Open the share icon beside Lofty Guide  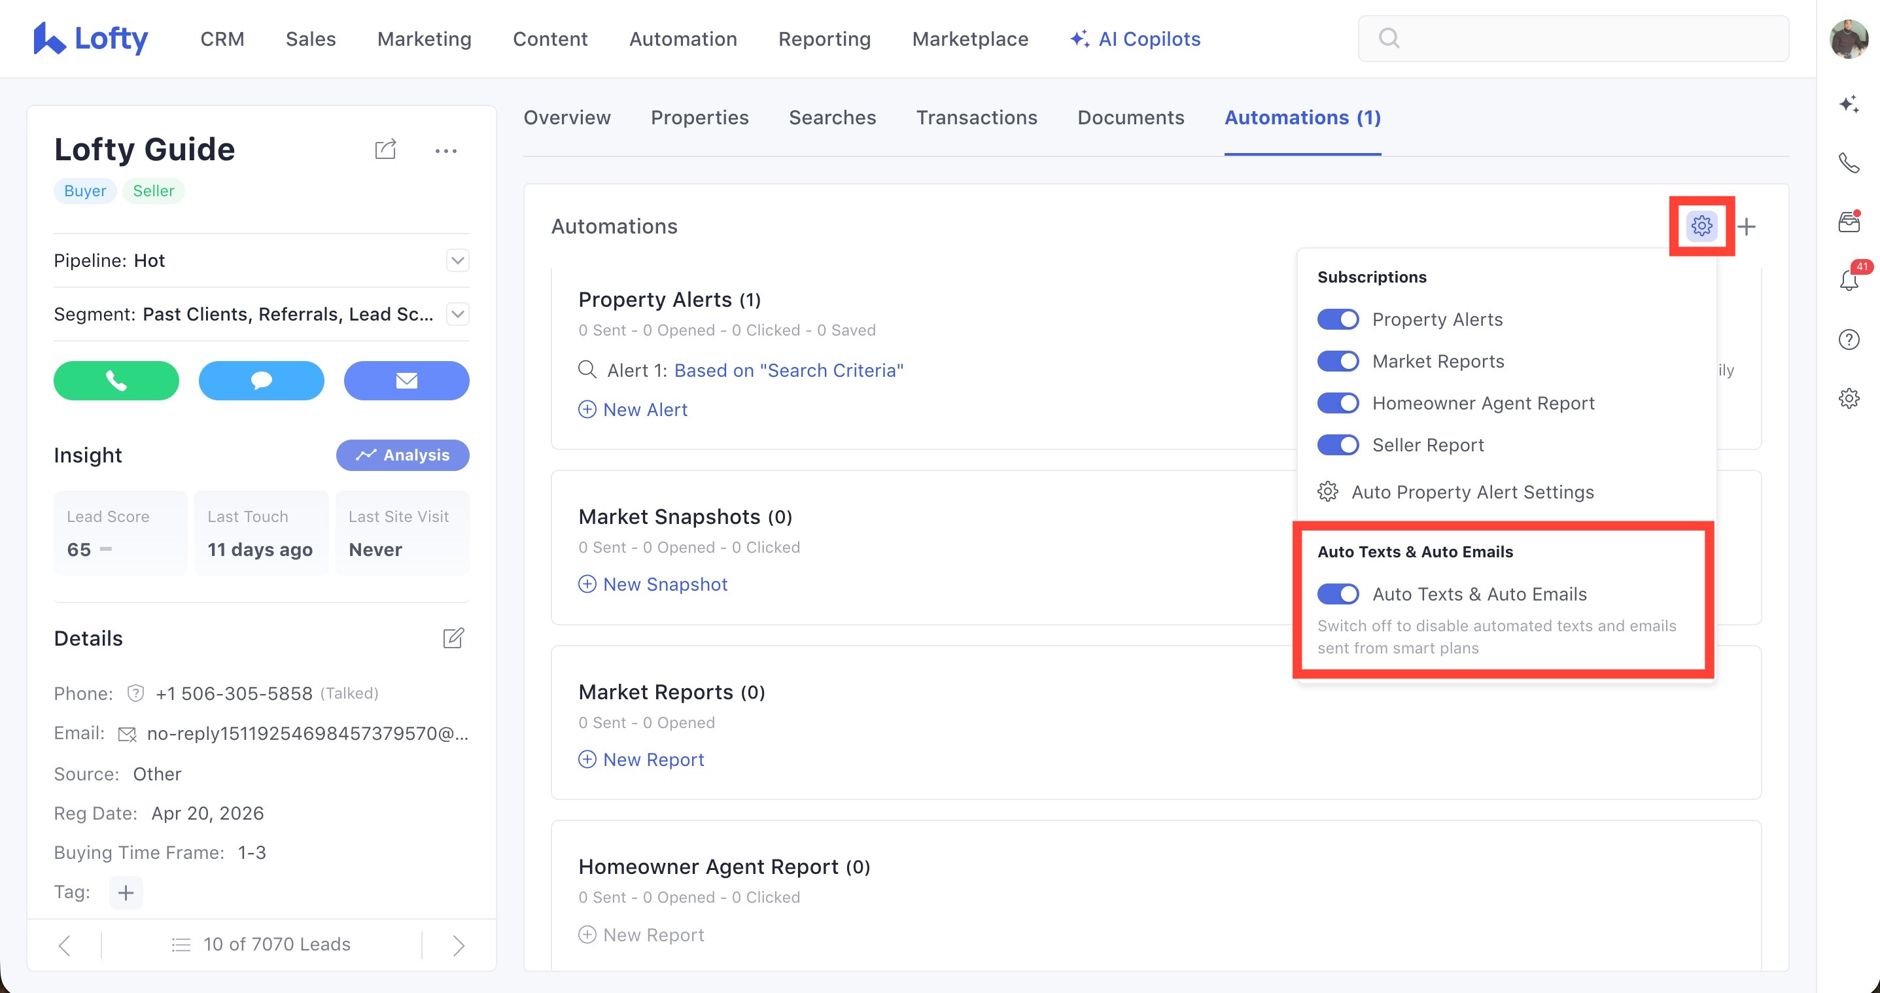(x=385, y=150)
